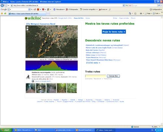163x132 pixels.
Task: Click the wikiloc logo
Action: (33, 18)
